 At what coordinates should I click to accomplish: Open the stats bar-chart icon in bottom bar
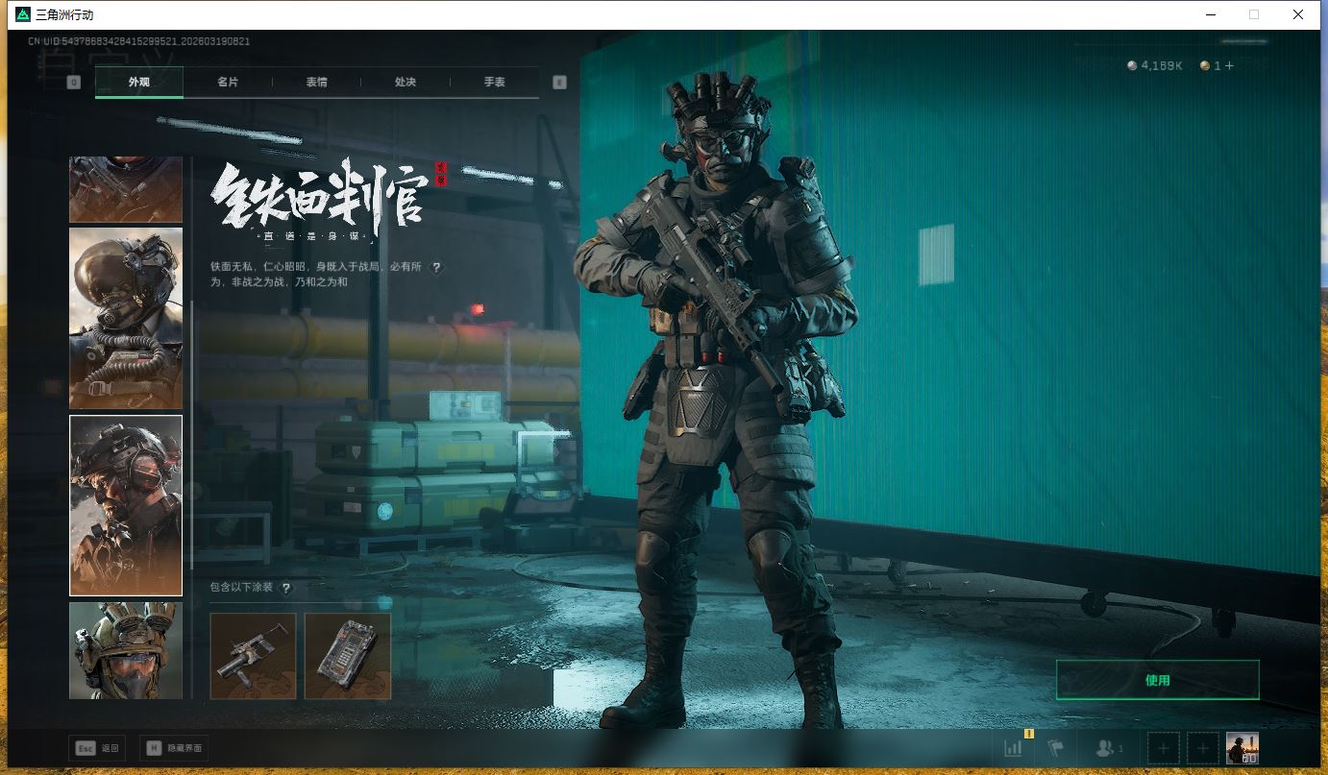point(1013,747)
